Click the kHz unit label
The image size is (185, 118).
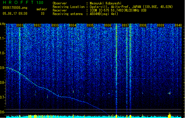(3, 24)
